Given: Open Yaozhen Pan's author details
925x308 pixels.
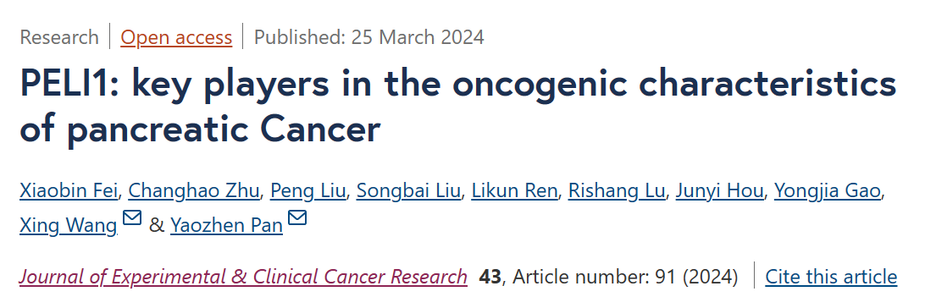Looking at the screenshot, I should tap(226, 225).
